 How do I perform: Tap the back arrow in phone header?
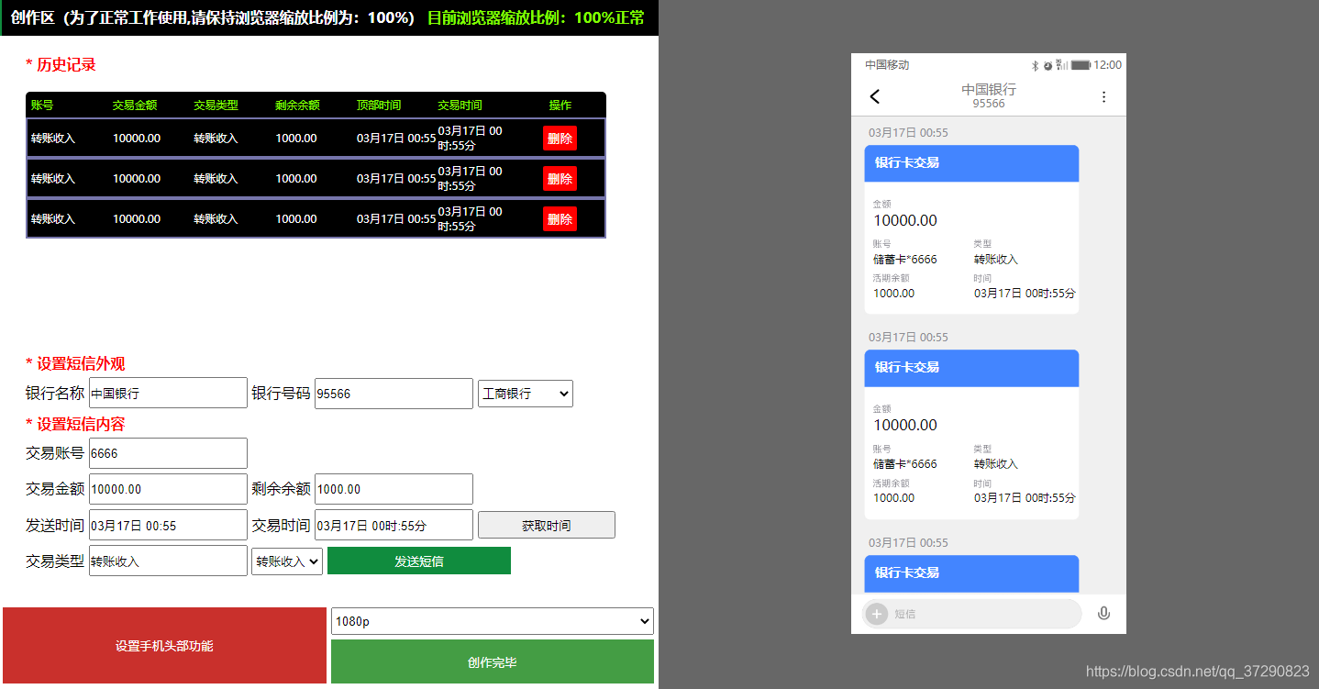[874, 96]
